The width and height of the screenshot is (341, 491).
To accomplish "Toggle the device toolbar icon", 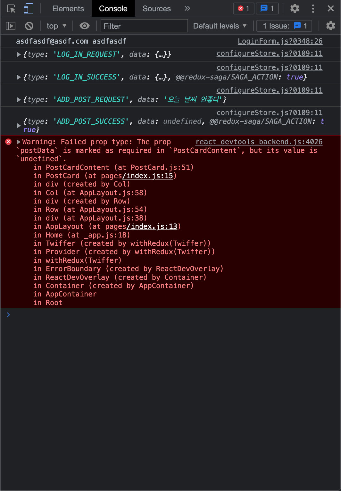I will coord(29,9).
